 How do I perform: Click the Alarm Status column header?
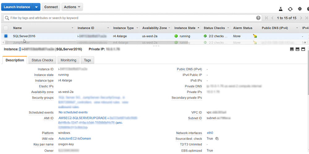pyautogui.click(x=243, y=28)
